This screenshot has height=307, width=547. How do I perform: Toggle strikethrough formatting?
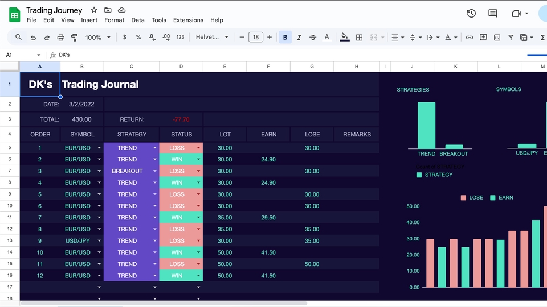[313, 38]
